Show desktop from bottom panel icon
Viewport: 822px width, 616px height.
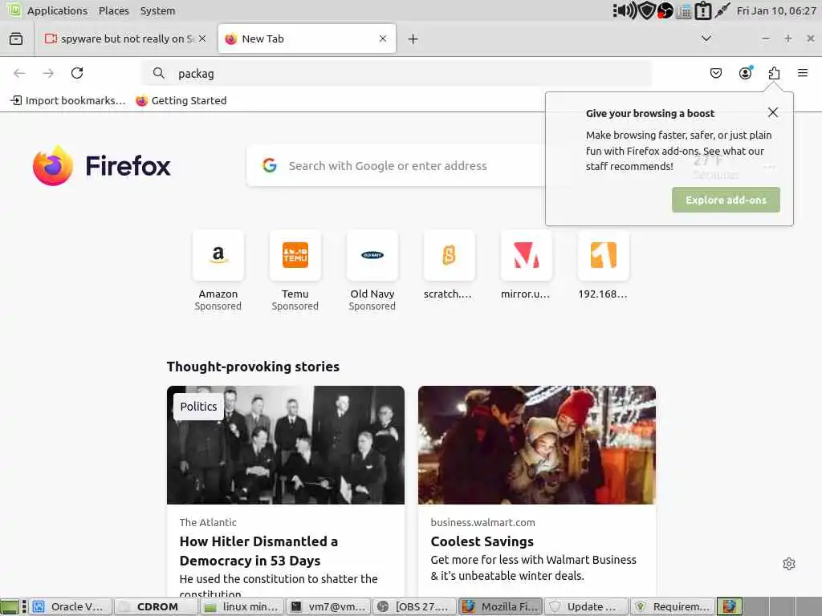pyautogui.click(x=10, y=606)
